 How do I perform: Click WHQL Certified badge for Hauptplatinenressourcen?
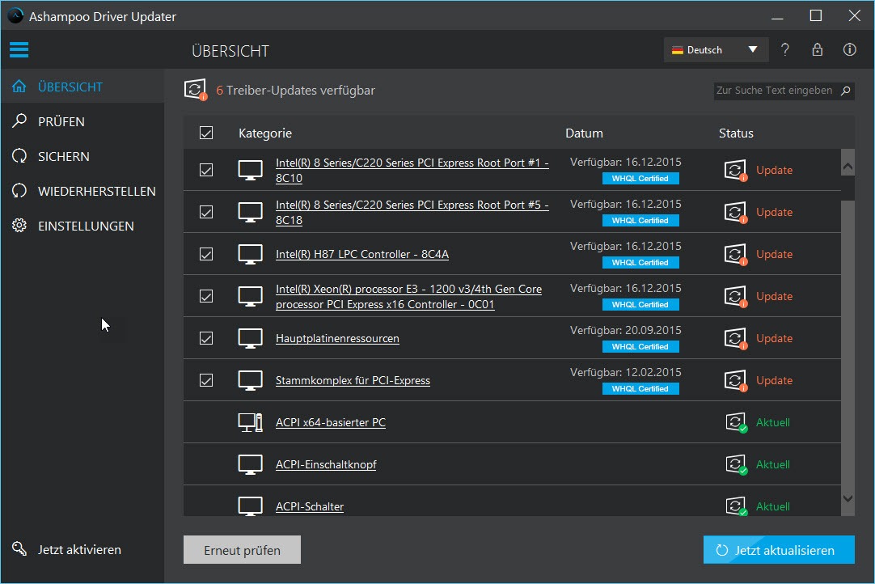pos(640,347)
